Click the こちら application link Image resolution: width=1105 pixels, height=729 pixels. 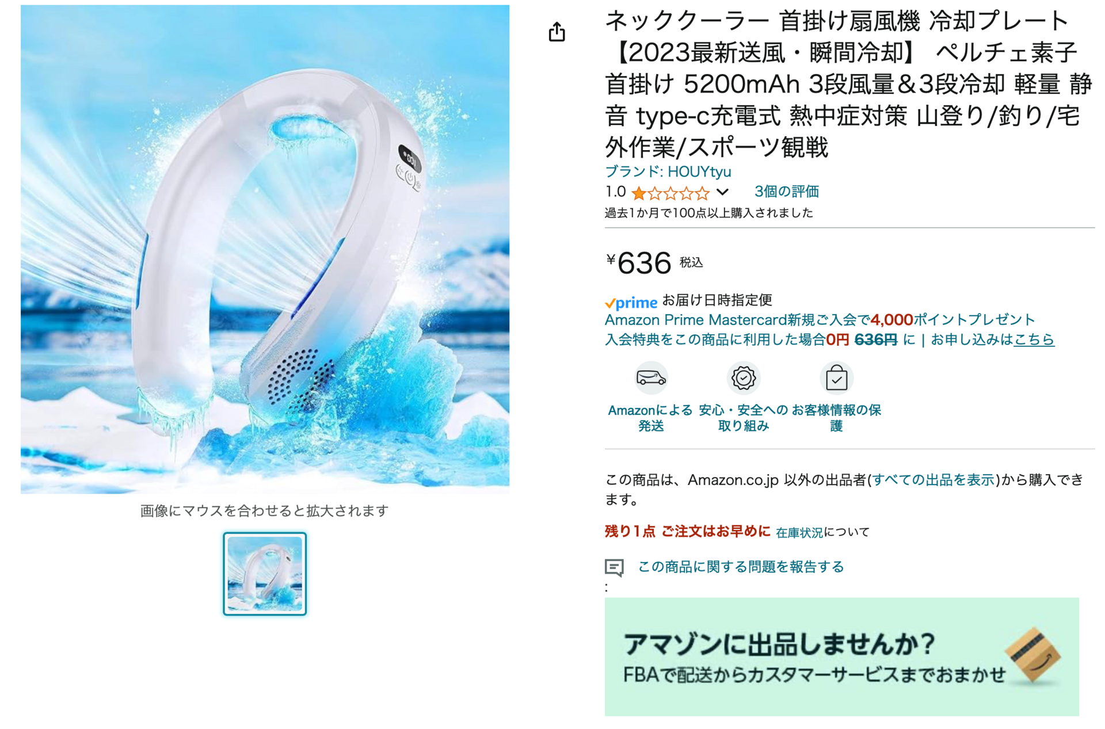1034,339
